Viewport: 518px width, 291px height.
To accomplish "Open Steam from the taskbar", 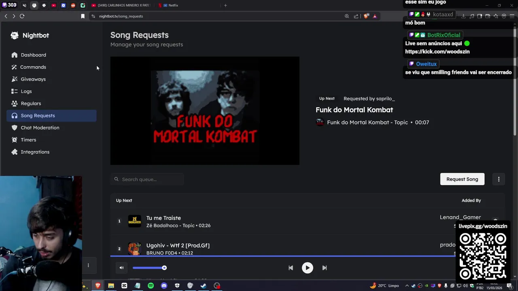I will tap(204, 286).
